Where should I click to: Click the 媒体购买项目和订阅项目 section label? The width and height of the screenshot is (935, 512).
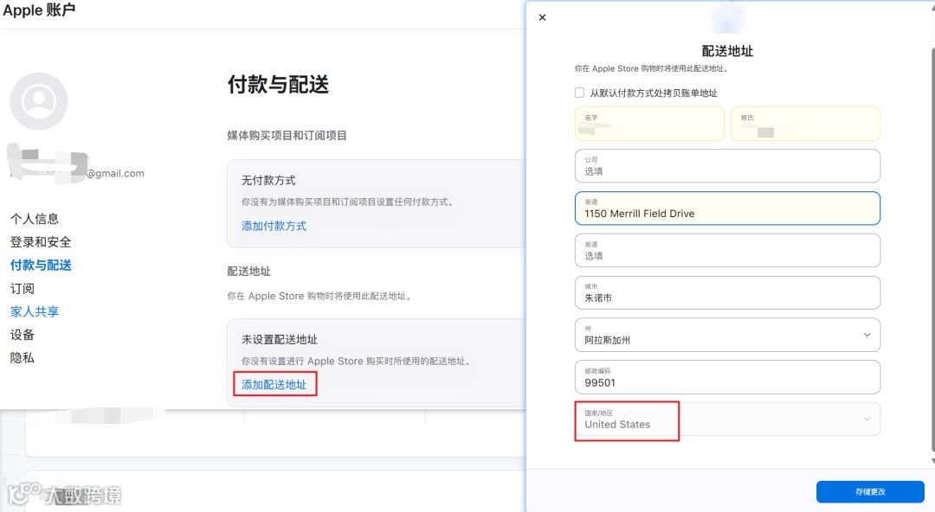click(287, 135)
